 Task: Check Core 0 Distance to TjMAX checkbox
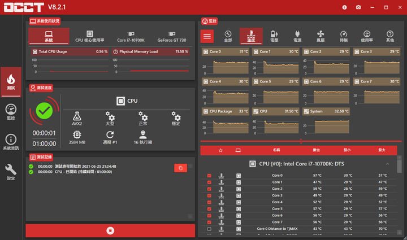[209, 229]
